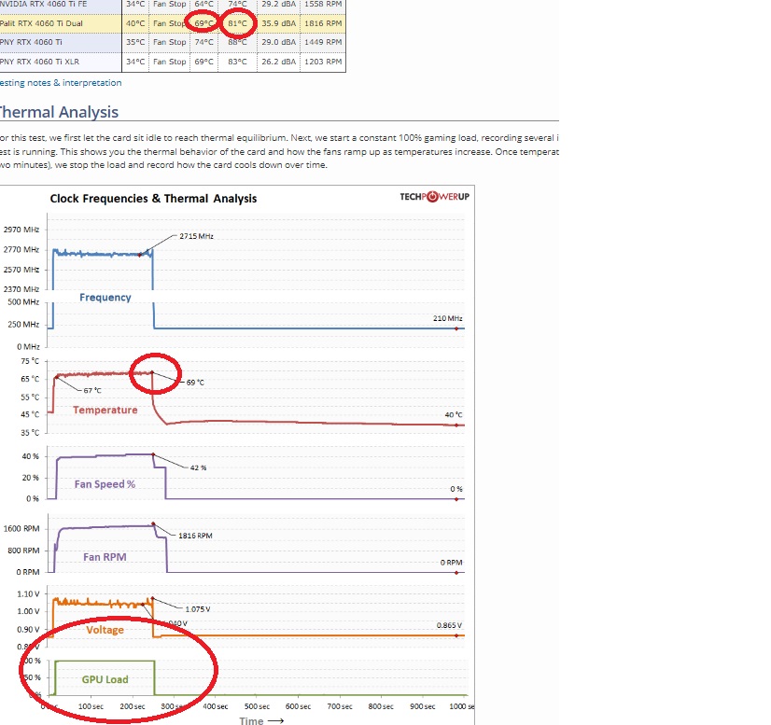The image size is (771, 725).
Task: Click the 1816 RPM callout in the chart
Action: tap(195, 536)
